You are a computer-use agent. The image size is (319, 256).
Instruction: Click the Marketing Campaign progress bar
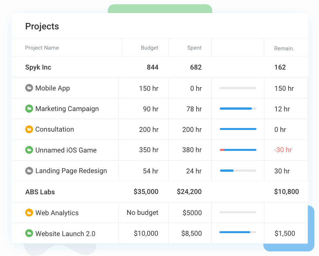click(238, 109)
